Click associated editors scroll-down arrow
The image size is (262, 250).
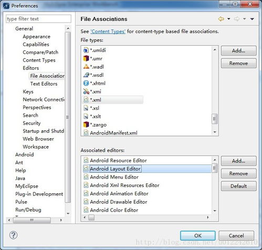pyautogui.click(x=215, y=211)
